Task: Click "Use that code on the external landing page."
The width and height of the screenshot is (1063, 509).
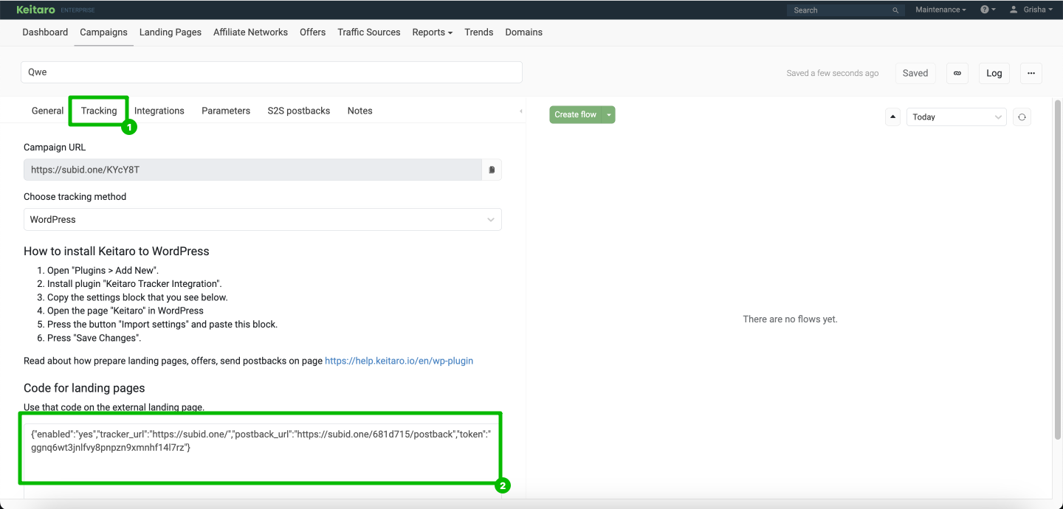Action: coord(114,407)
